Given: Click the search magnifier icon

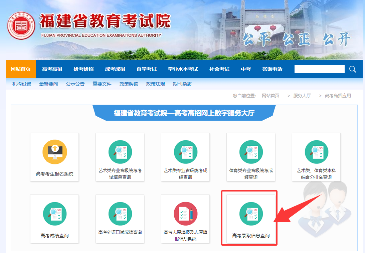Looking at the screenshot, I should (352, 69).
